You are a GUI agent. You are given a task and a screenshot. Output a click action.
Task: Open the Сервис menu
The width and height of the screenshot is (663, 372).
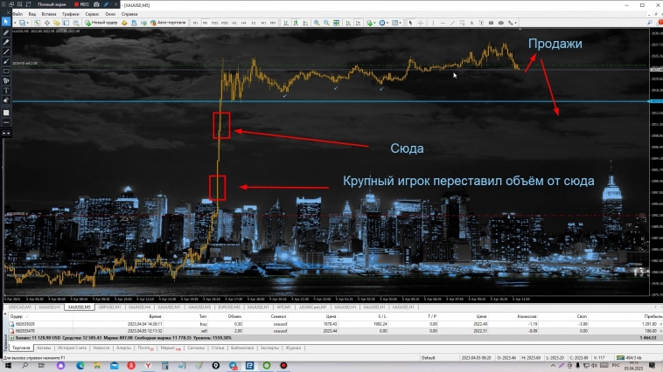92,14
